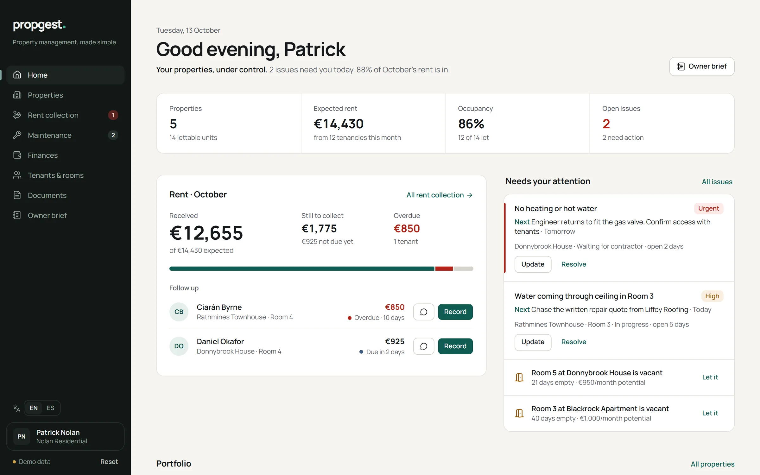Screen dimensions: 760x475
Task: Click the Properties building icon
Action: (x=17, y=95)
